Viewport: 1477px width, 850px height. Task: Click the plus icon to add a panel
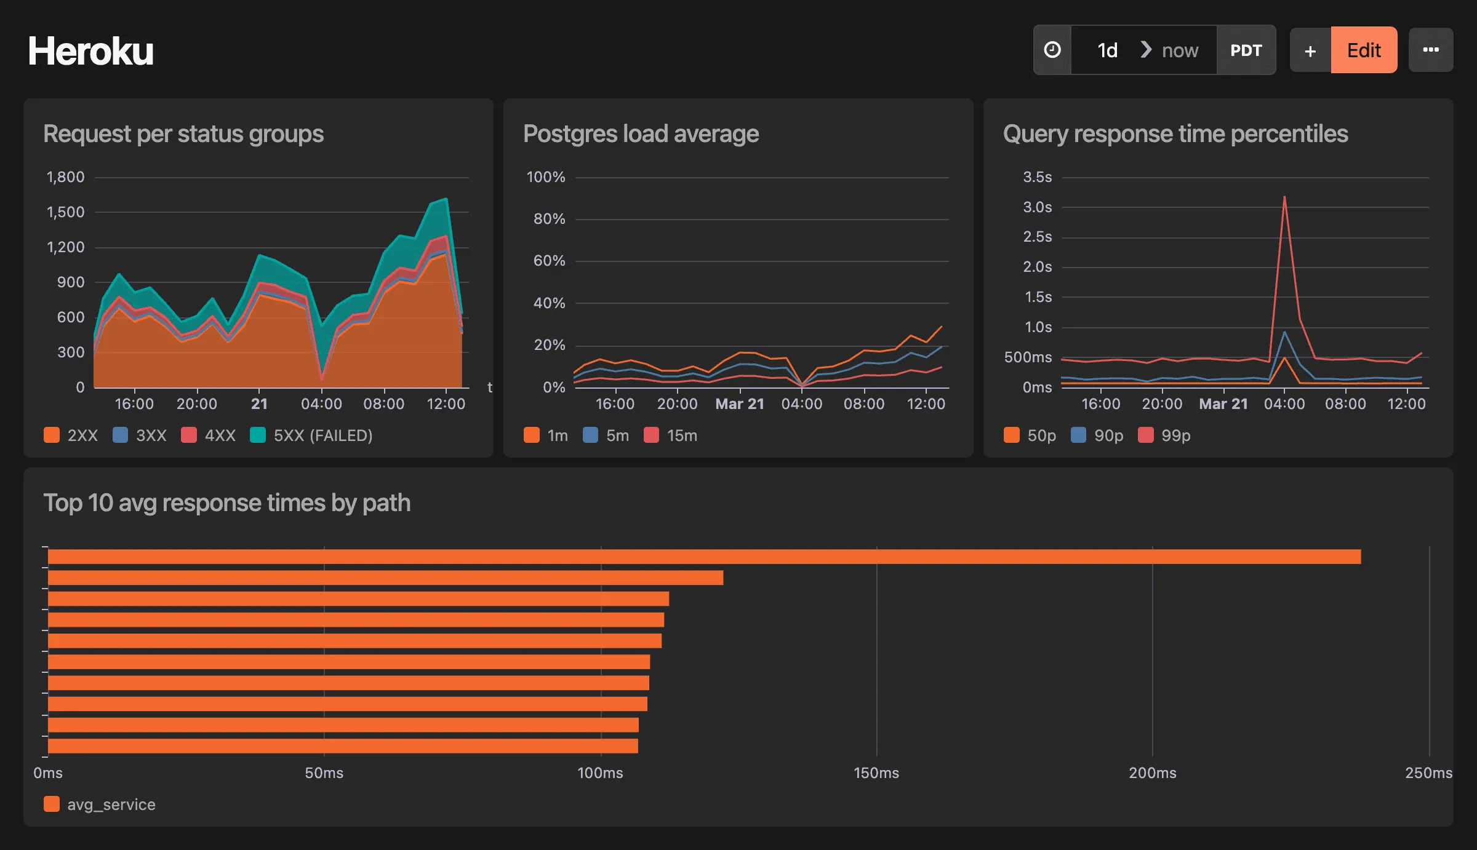tap(1310, 50)
